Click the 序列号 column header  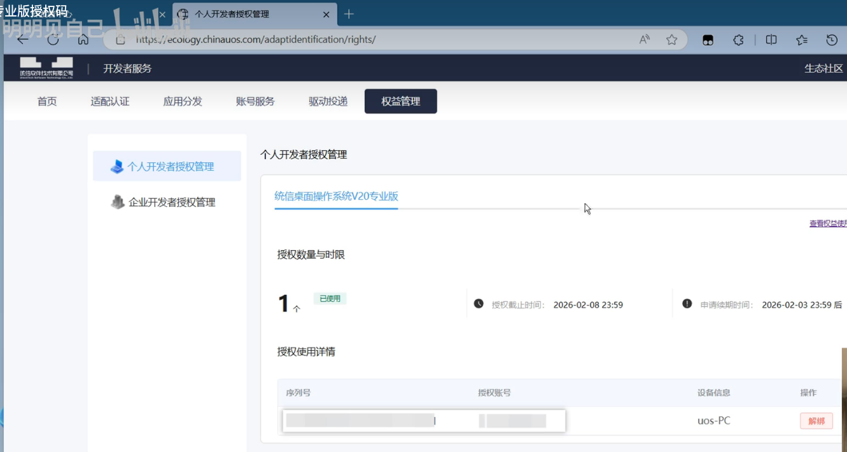pos(298,393)
